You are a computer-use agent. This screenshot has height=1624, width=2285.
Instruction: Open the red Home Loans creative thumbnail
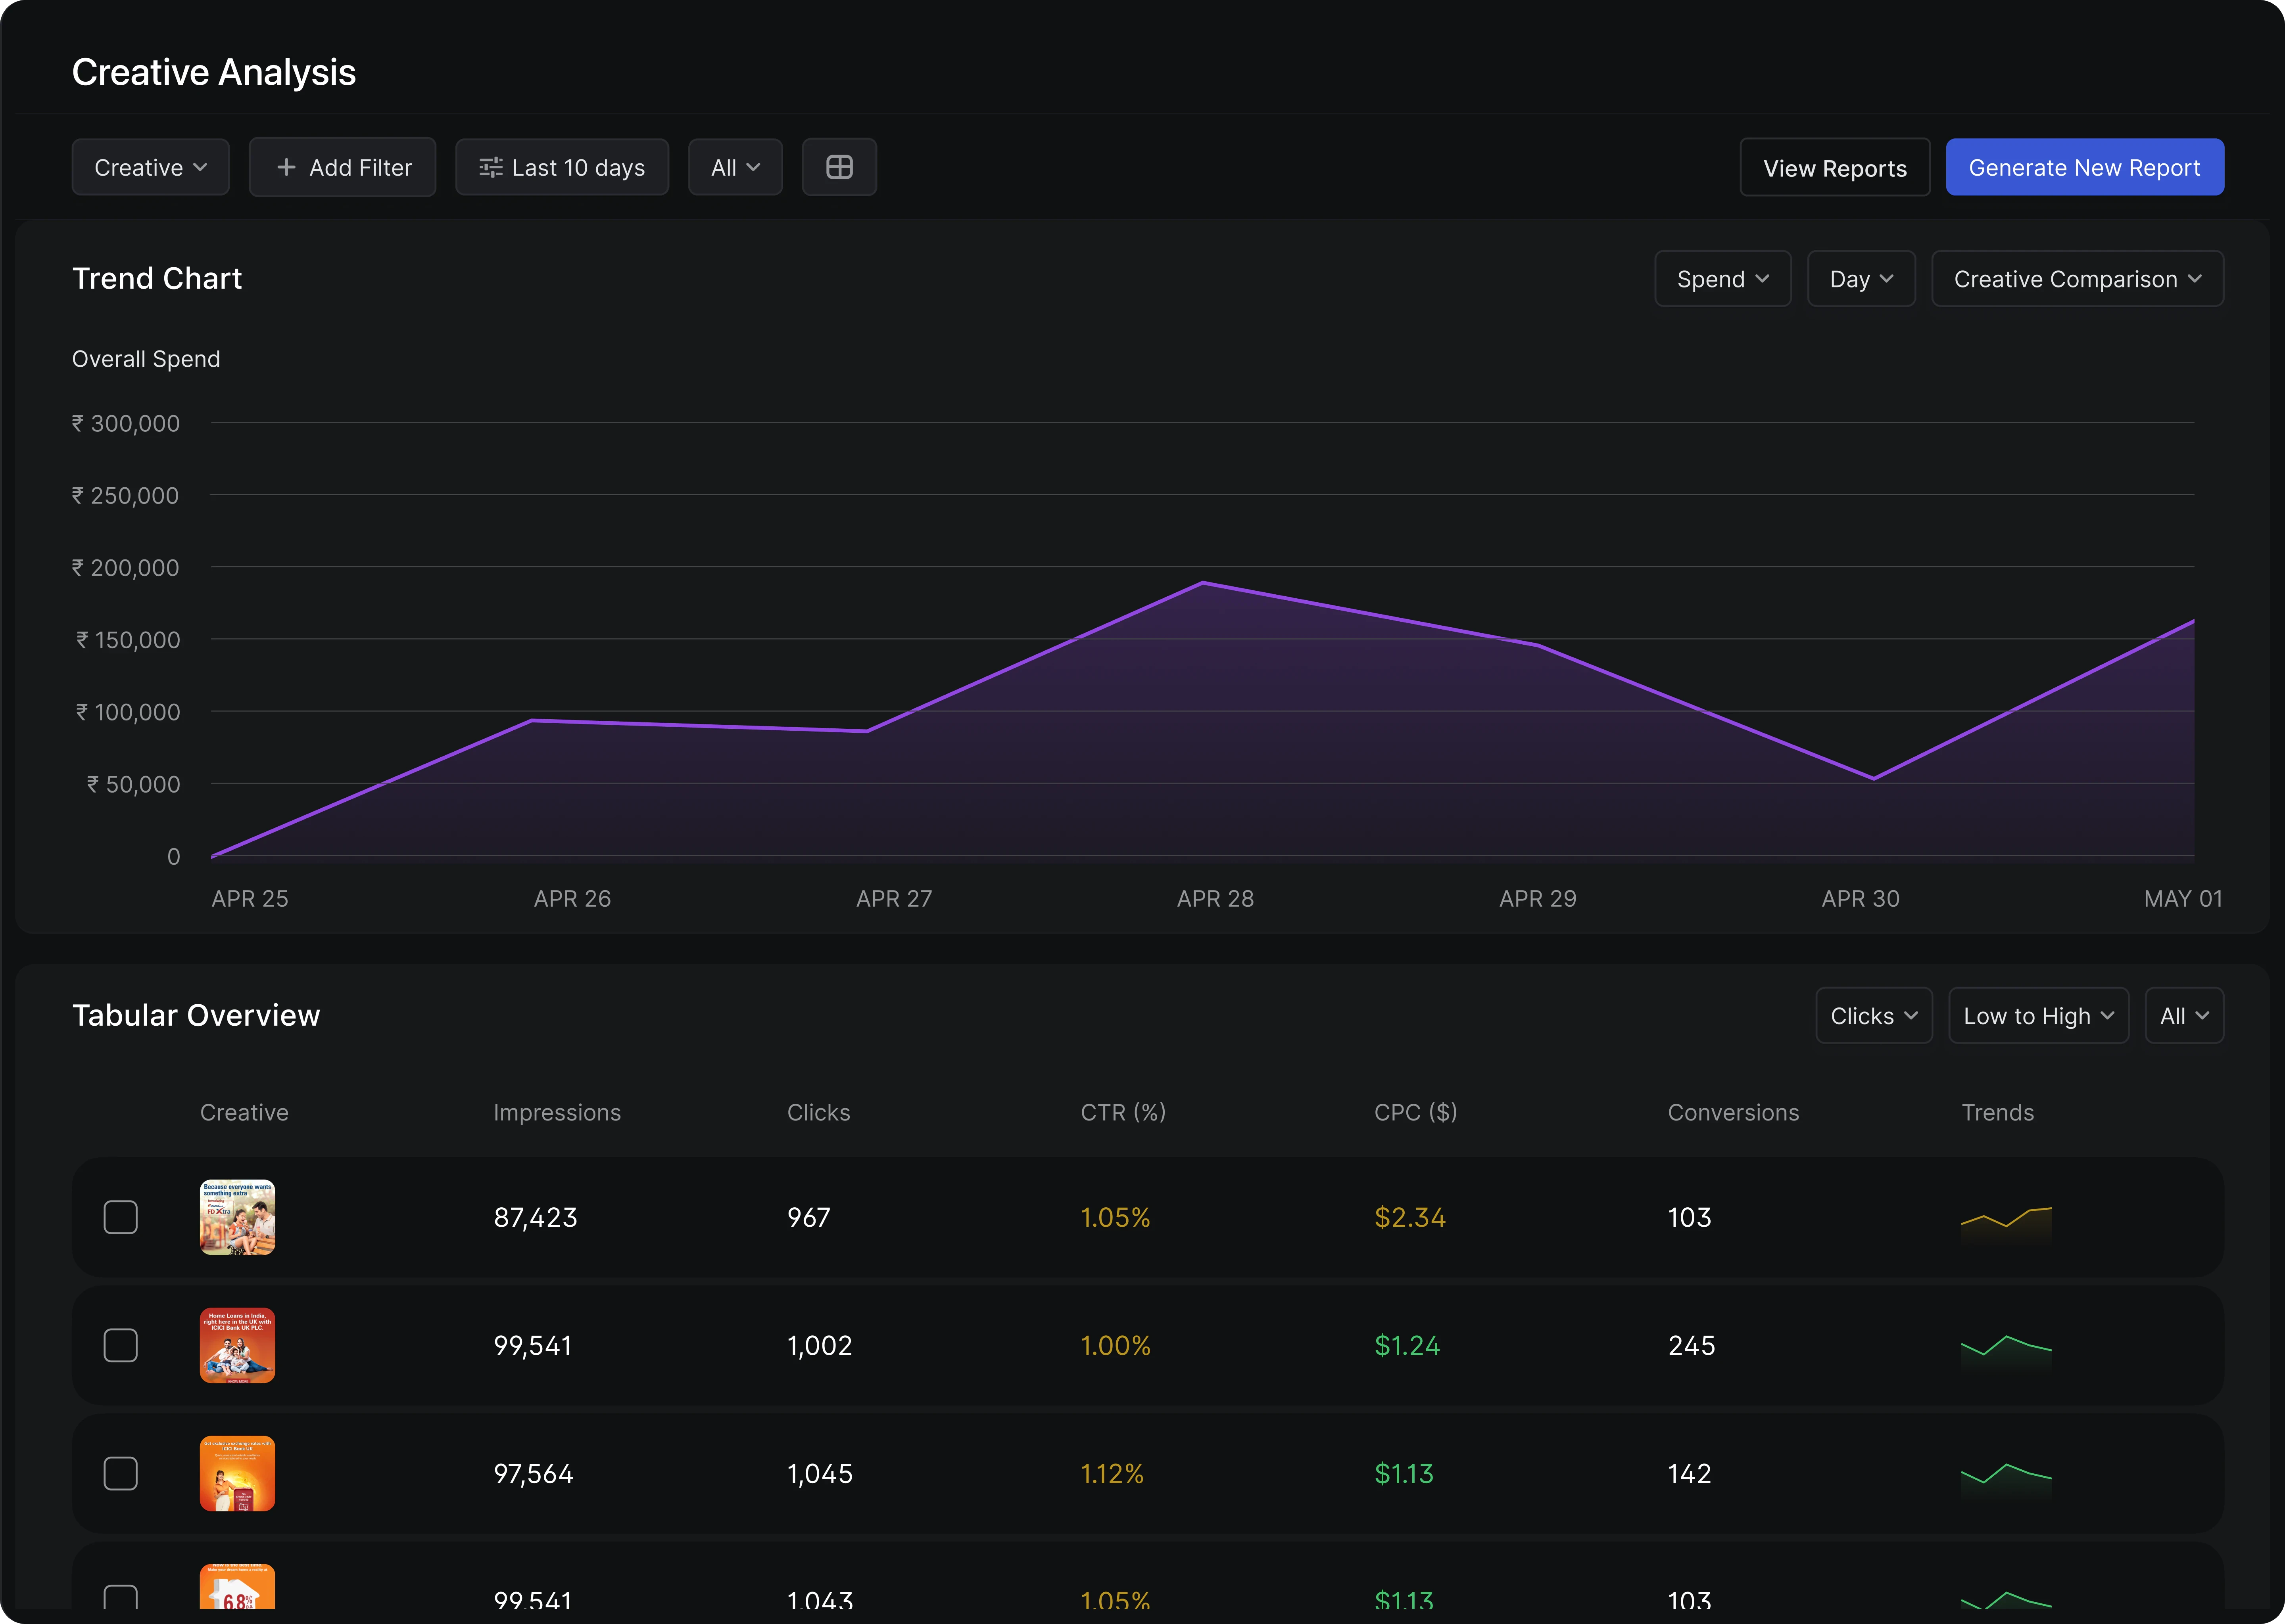pyautogui.click(x=237, y=1345)
